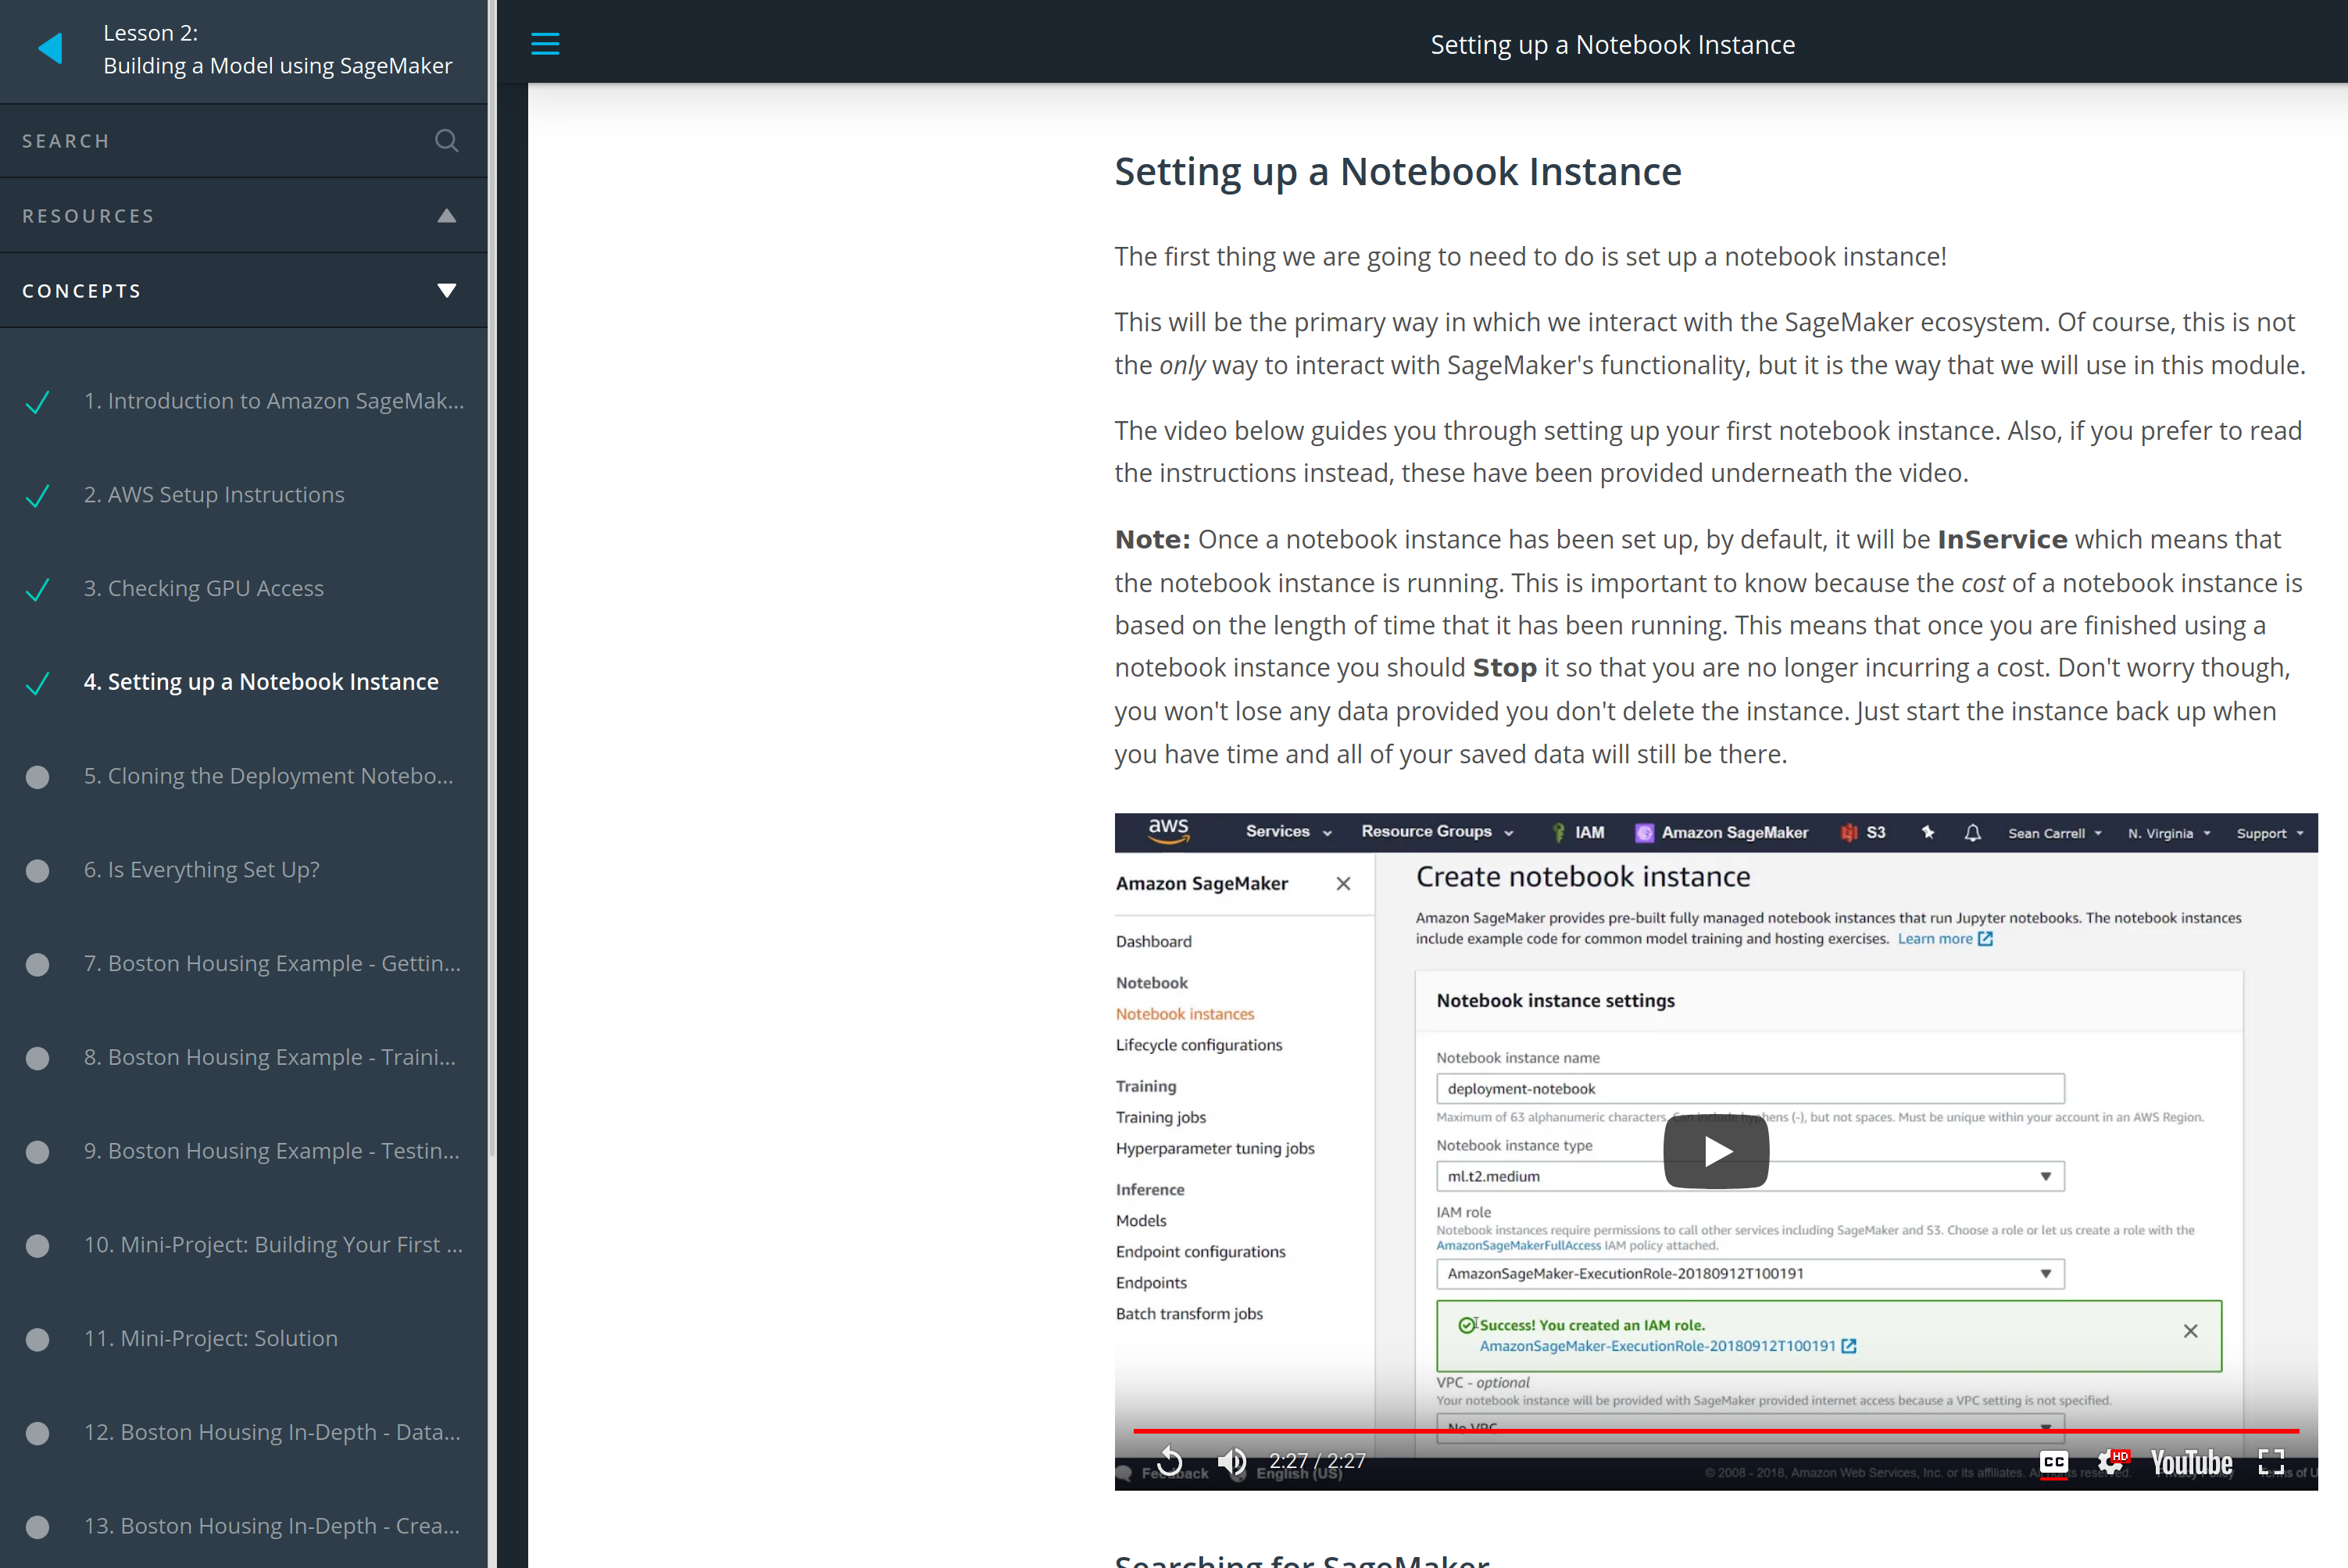The height and width of the screenshot is (1568, 2348).
Task: Open the N. Virginia region dropdown
Action: (2169, 833)
